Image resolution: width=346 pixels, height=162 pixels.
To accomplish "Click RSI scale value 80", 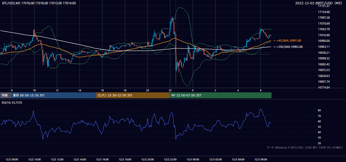I will click(x=319, y=110).
